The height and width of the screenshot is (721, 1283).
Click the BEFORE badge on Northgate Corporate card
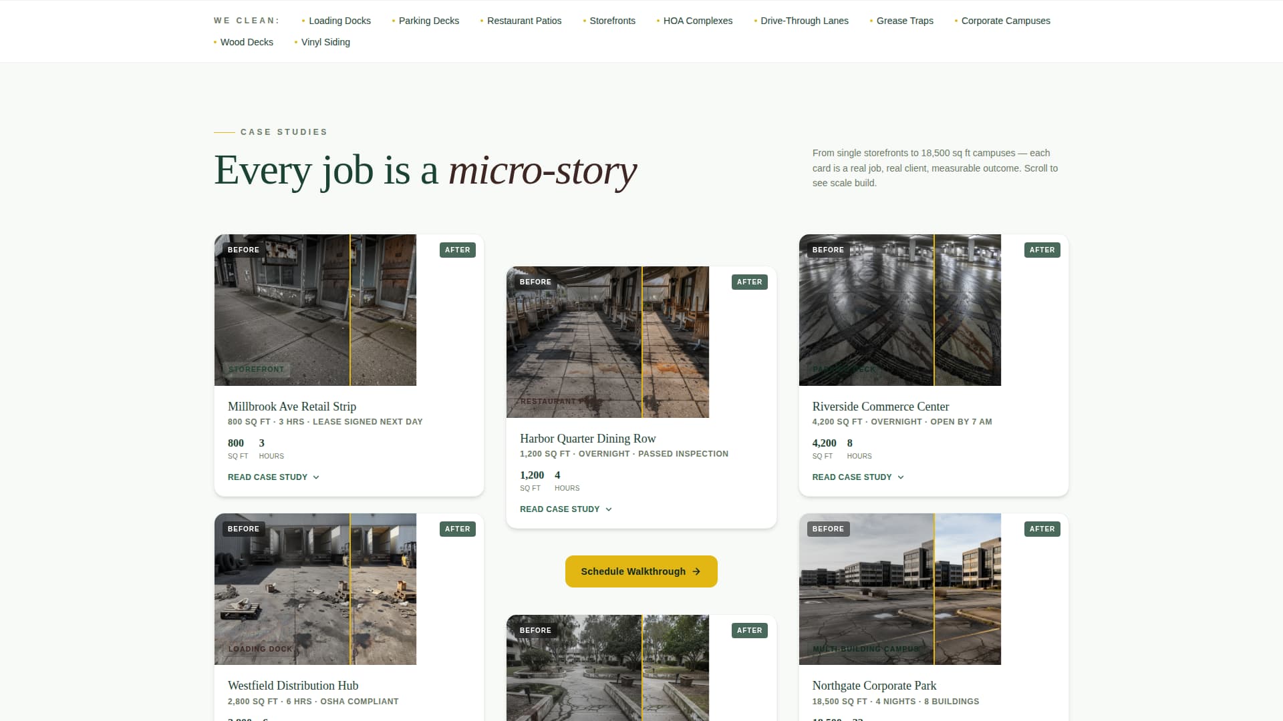tap(828, 529)
